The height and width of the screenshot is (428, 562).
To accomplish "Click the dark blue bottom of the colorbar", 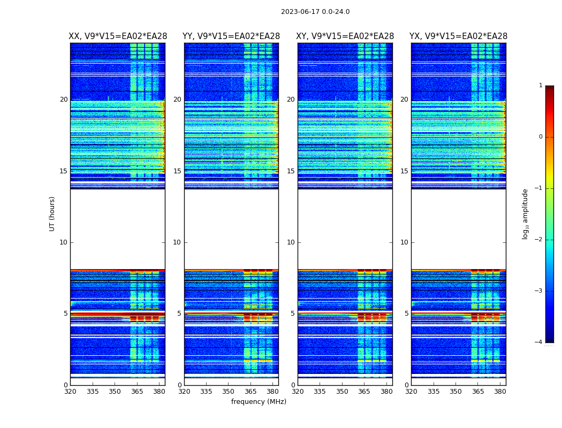I will [550, 339].
